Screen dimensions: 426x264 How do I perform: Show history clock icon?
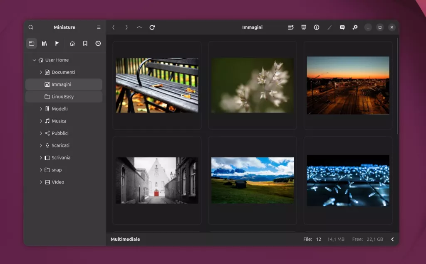click(98, 43)
